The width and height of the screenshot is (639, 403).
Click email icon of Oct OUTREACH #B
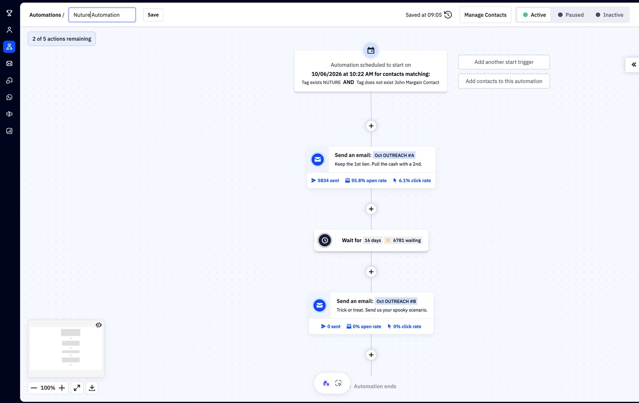pos(319,305)
